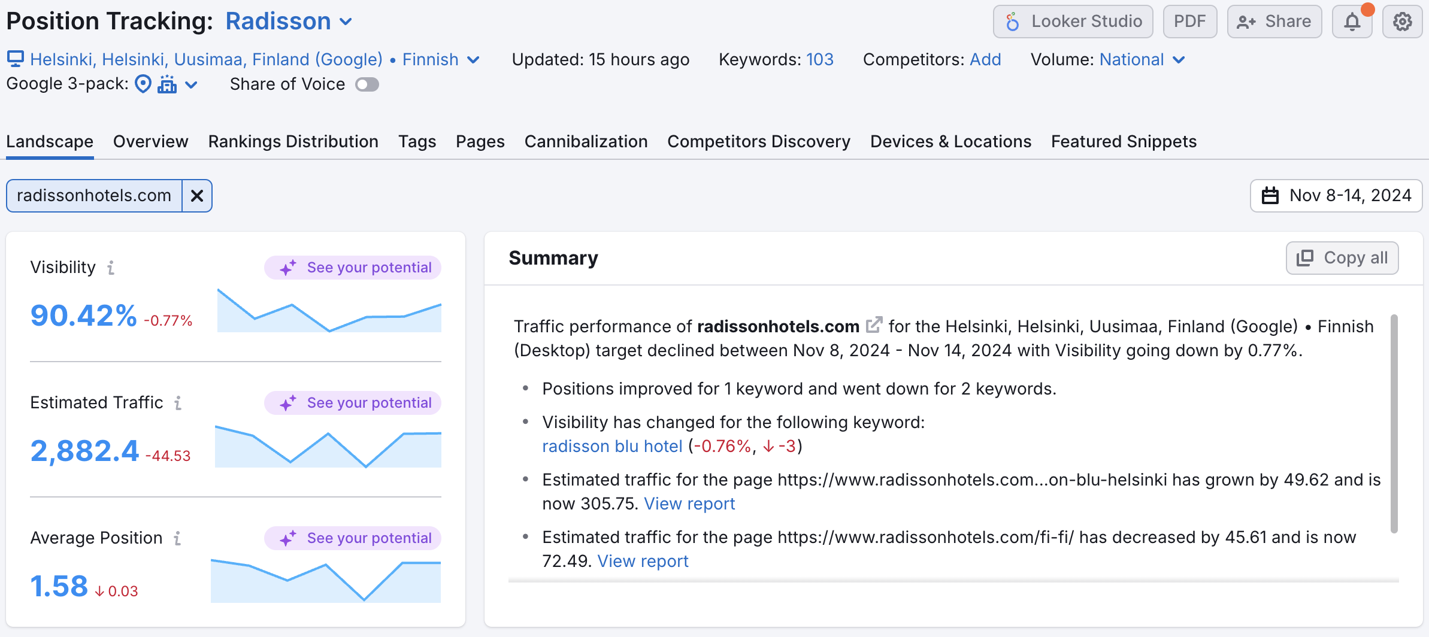
Task: Click the 103 keywords link
Action: 819,59
